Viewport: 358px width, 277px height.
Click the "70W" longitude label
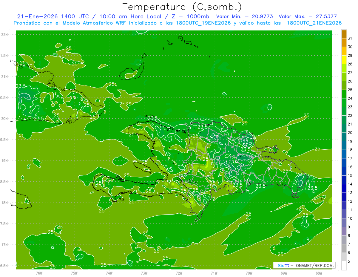tap(249, 273)
